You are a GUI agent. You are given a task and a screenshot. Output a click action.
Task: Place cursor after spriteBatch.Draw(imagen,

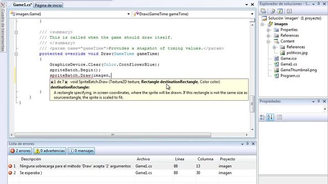click(x=111, y=76)
